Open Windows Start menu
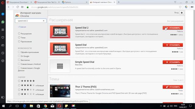195x109 pixels. (x=3, y=106)
